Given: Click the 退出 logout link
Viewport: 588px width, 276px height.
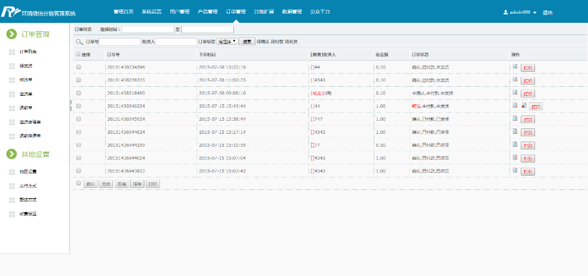Looking at the screenshot, I should coord(547,12).
